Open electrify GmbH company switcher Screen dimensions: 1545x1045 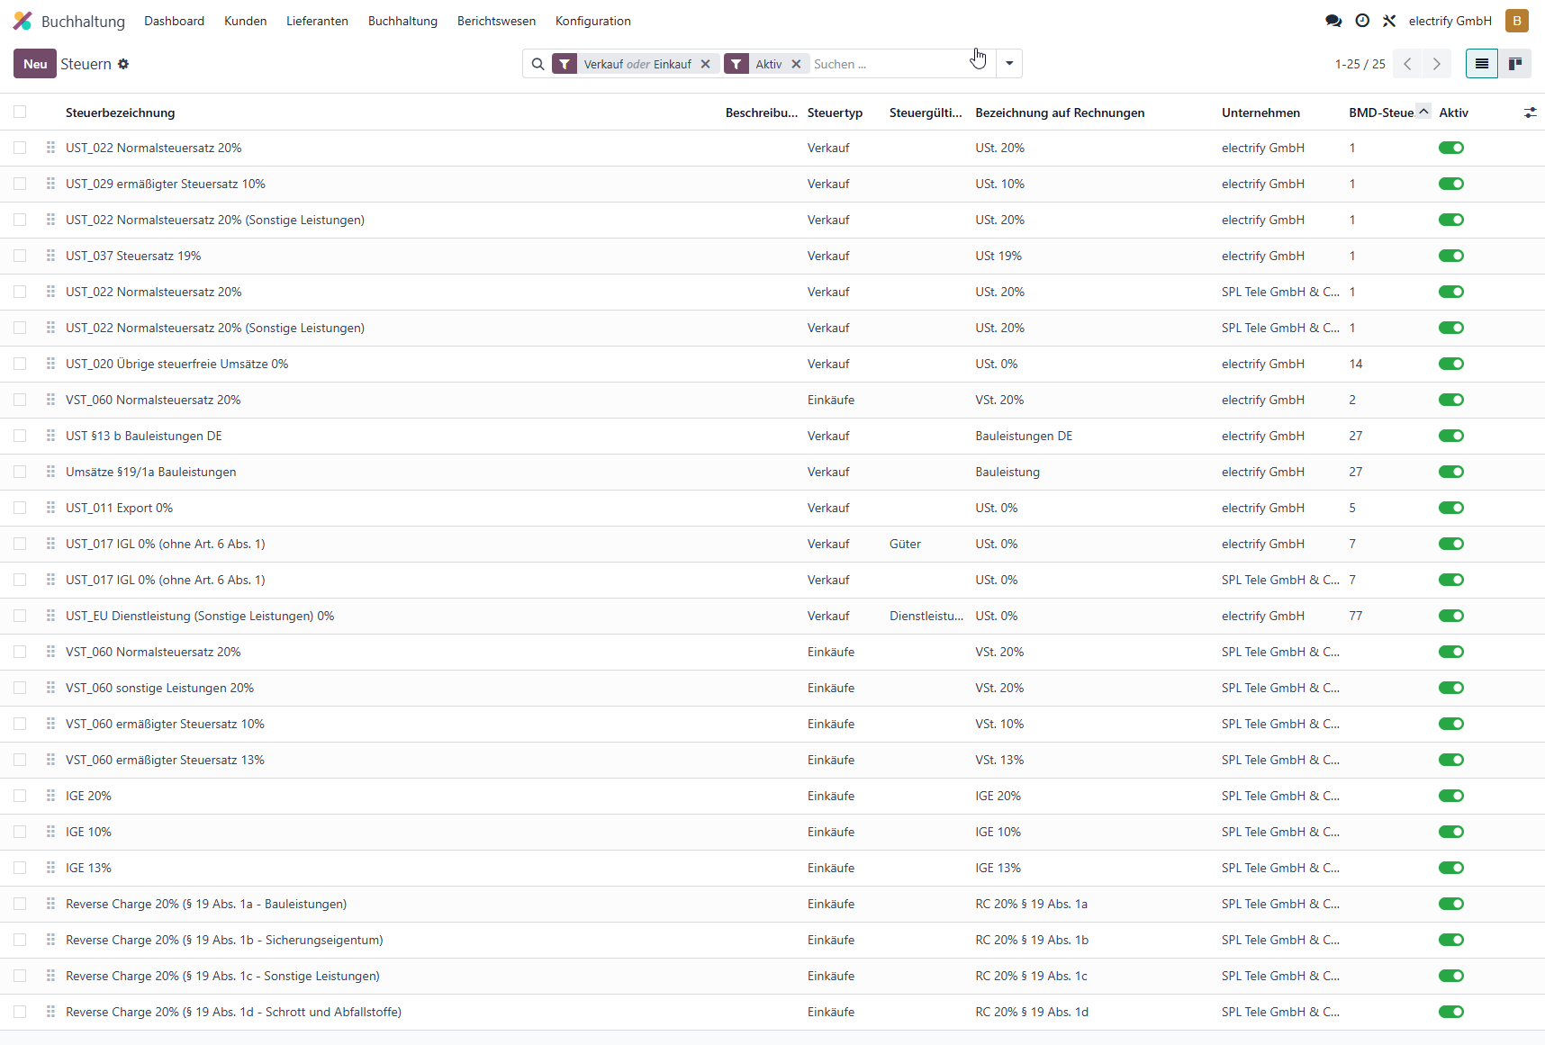point(1450,21)
